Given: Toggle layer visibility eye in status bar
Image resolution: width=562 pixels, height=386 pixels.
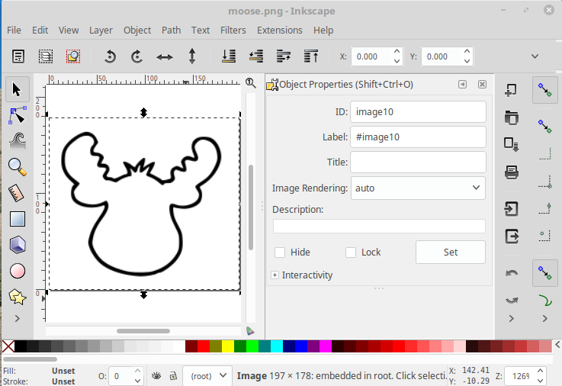Looking at the screenshot, I should (x=156, y=375).
